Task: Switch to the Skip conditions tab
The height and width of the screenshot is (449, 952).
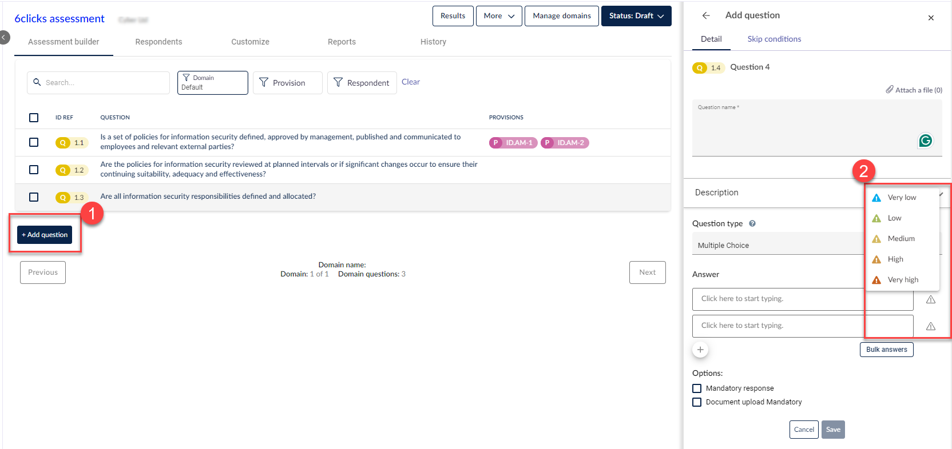Action: click(774, 39)
